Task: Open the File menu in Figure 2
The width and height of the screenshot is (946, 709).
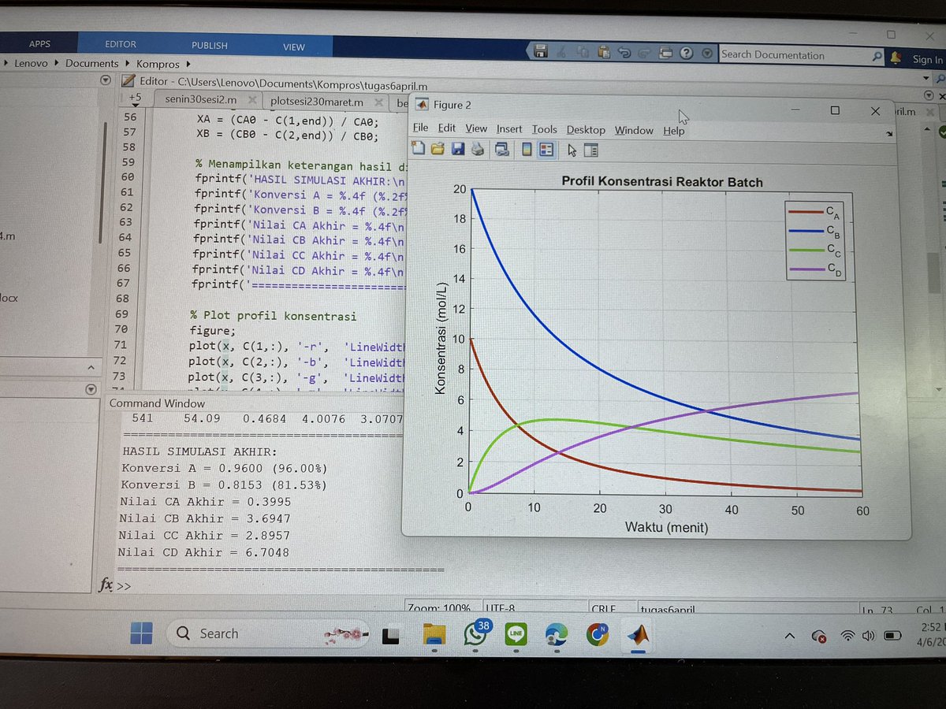Action: (x=420, y=128)
